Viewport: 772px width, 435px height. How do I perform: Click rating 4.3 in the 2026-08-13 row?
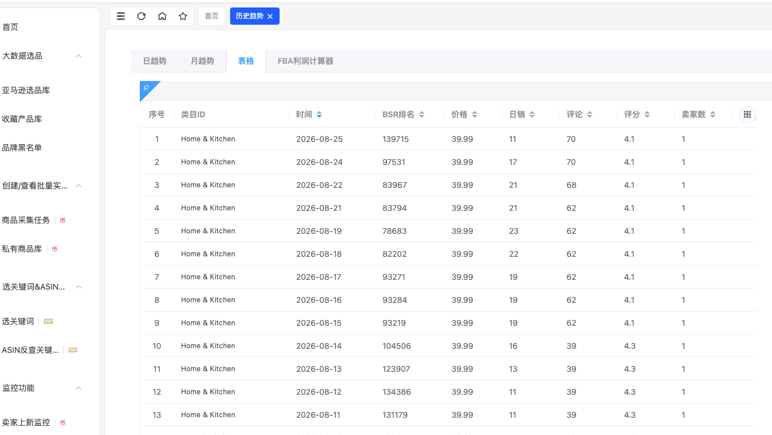[x=630, y=369]
